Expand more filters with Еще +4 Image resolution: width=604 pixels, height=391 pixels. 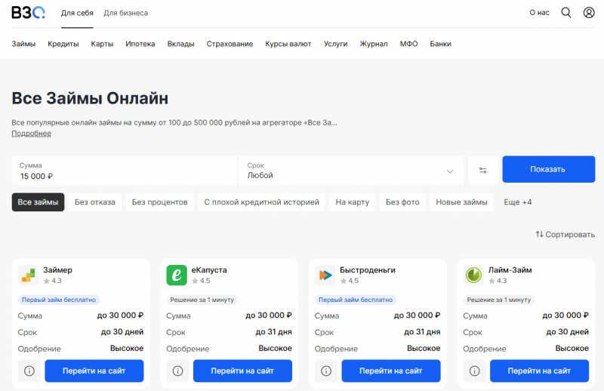coord(518,202)
